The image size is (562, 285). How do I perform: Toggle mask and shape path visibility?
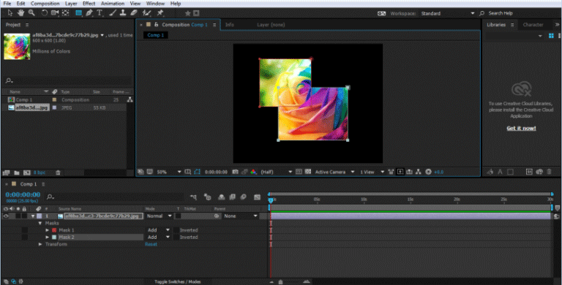(197, 172)
